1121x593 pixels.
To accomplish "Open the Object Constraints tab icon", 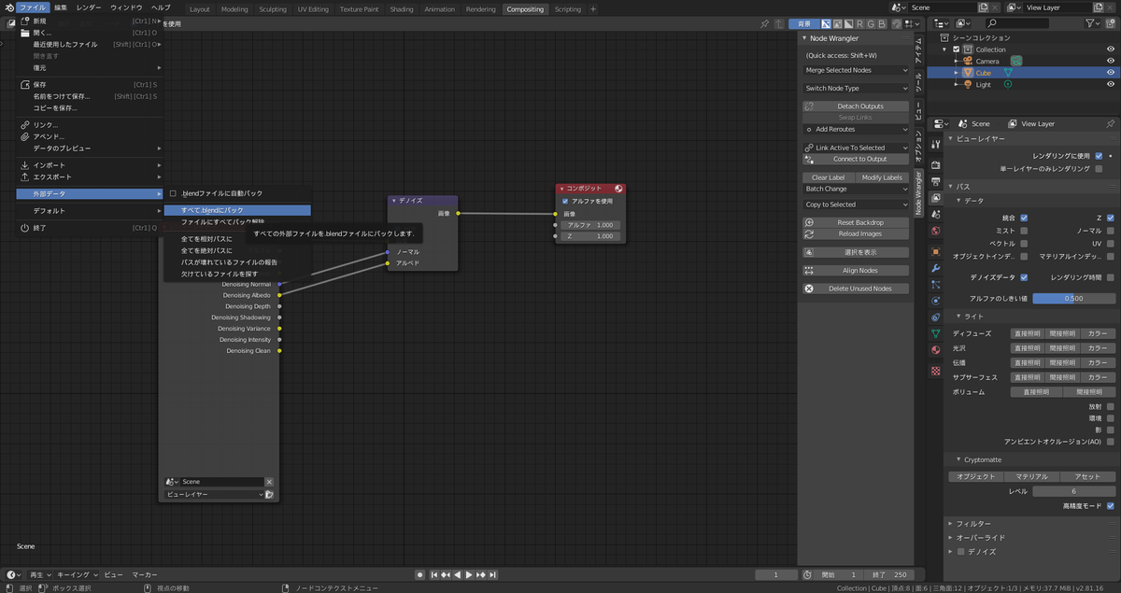I will pyautogui.click(x=935, y=318).
